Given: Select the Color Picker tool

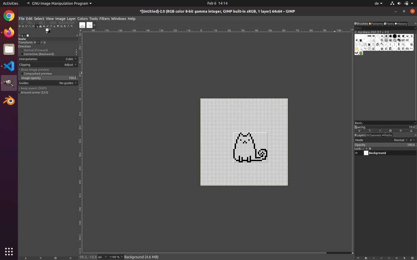Looking at the screenshot, I should point(68,26).
